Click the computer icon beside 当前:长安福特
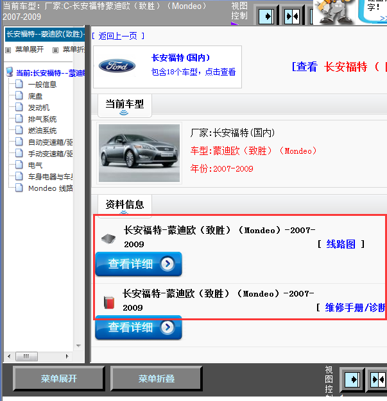The height and width of the screenshot is (401, 387). (x=10, y=72)
